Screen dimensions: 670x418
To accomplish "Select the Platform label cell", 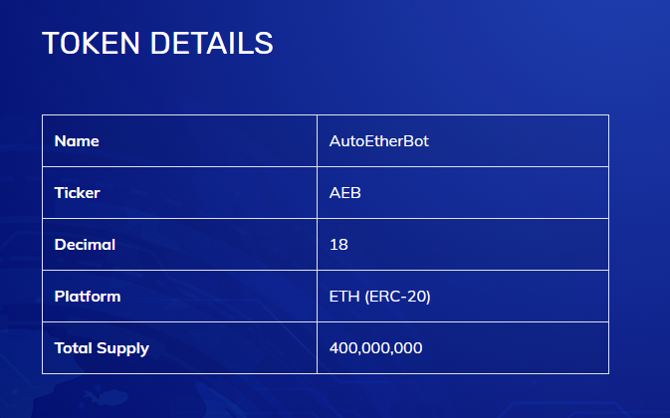I will point(179,296).
